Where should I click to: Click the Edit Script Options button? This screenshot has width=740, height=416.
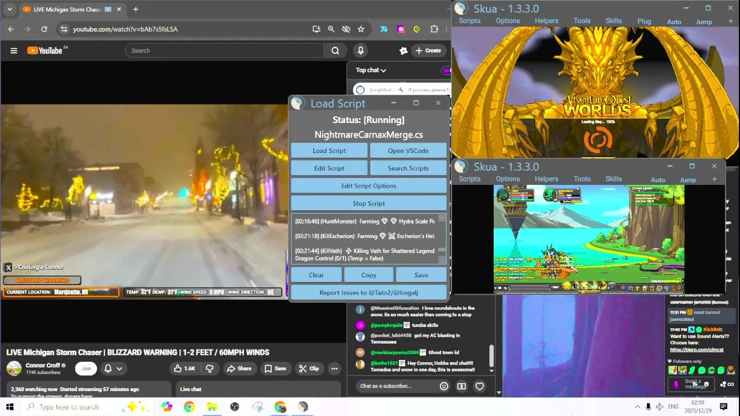[369, 186]
